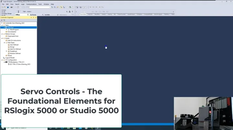The image size is (233, 130).
Task: Expand the Predefined data types
Action: [x=6, y=51]
